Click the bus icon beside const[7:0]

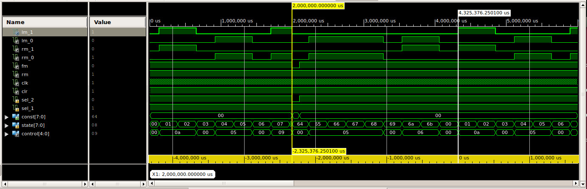(16, 117)
